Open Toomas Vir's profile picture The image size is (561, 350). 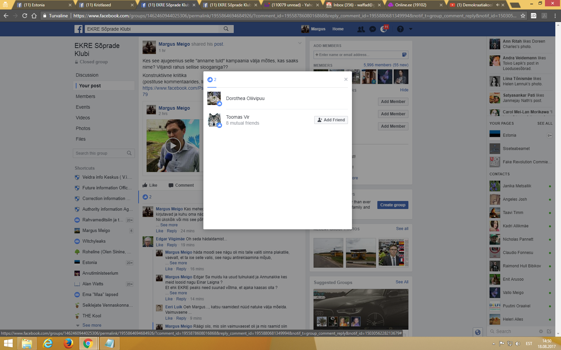(x=214, y=120)
